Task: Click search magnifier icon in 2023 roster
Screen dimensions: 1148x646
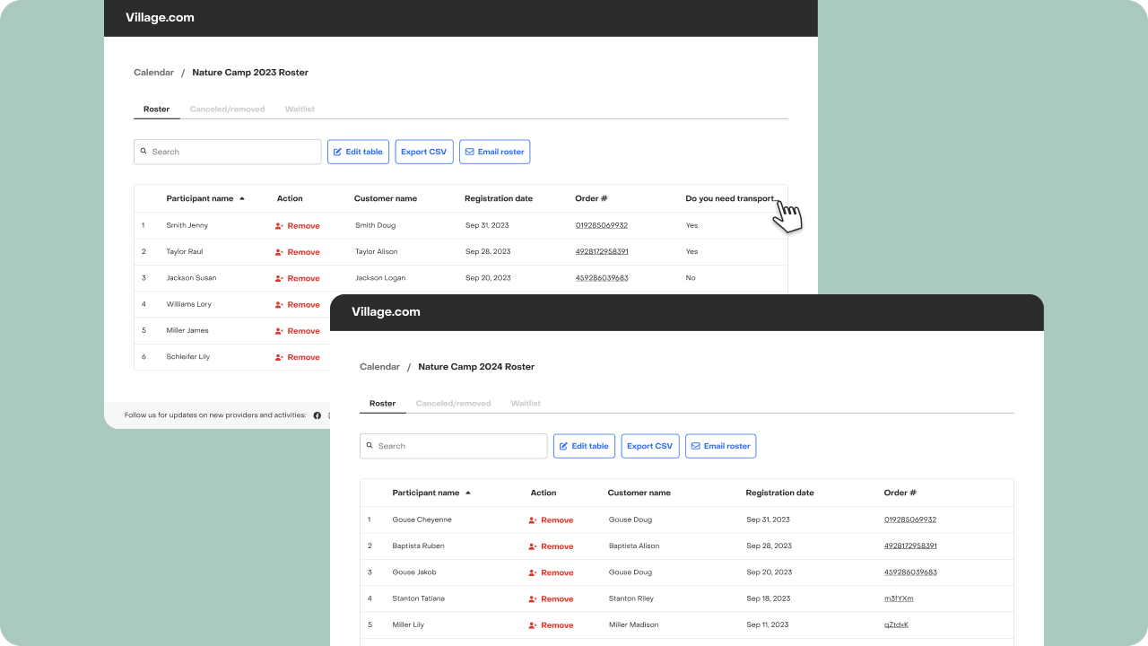Action: [x=143, y=152]
